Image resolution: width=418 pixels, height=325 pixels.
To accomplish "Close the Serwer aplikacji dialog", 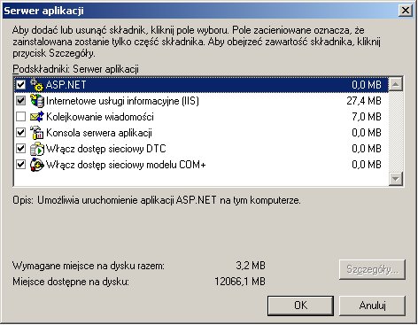I will (406, 11).
